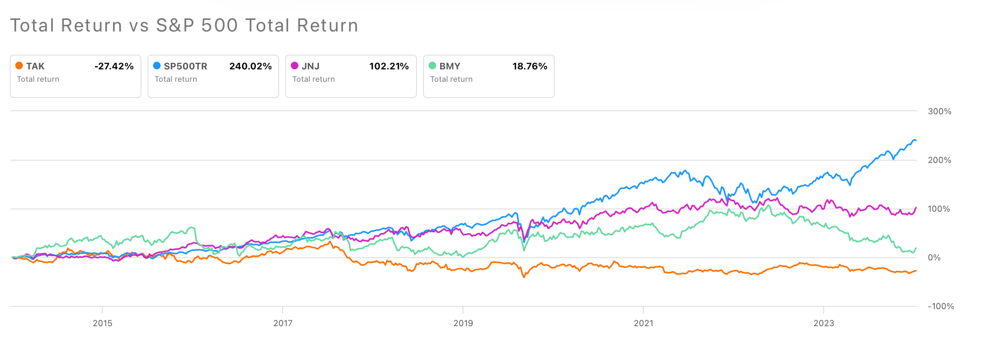Click the -100% y-axis label
This screenshot has height=340, width=990.
pyautogui.click(x=941, y=307)
